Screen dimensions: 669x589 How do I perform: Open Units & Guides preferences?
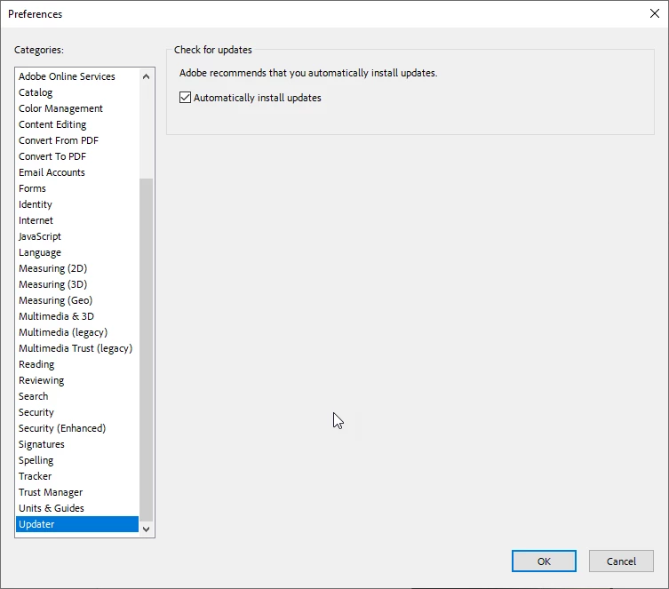(77, 508)
